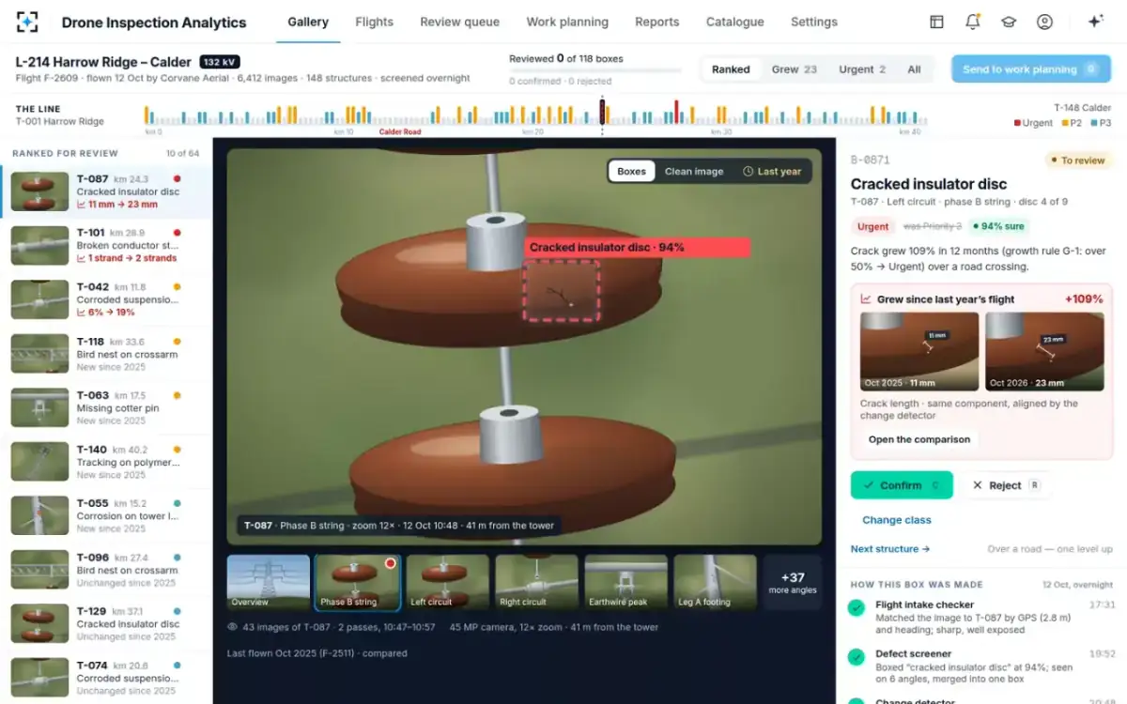The width and height of the screenshot is (1127, 704).
Task: Confirm the cracked insulator finding
Action: click(902, 485)
